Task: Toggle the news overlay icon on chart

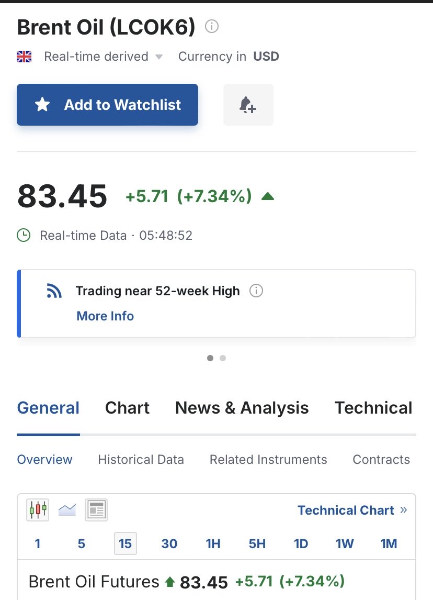Action: (96, 510)
